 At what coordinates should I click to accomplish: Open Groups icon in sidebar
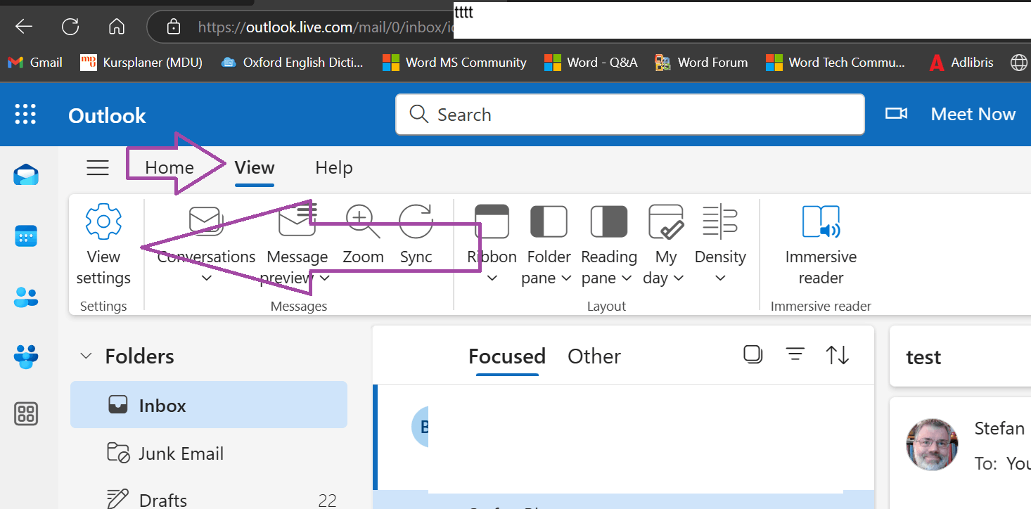(x=27, y=356)
